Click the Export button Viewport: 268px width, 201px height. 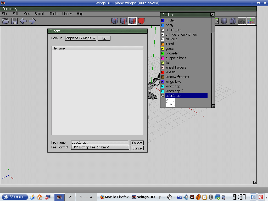[137, 143]
